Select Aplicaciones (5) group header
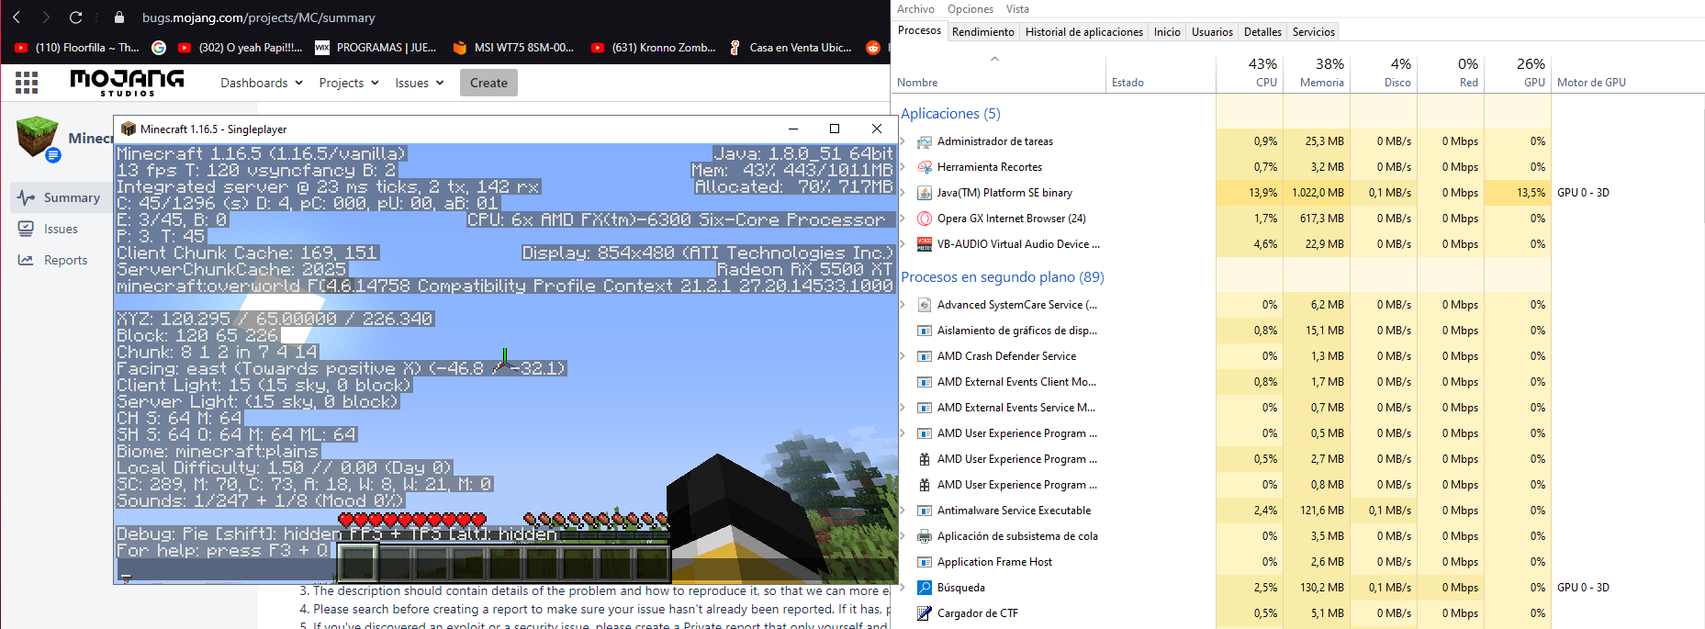This screenshot has width=1705, height=629. click(x=950, y=114)
